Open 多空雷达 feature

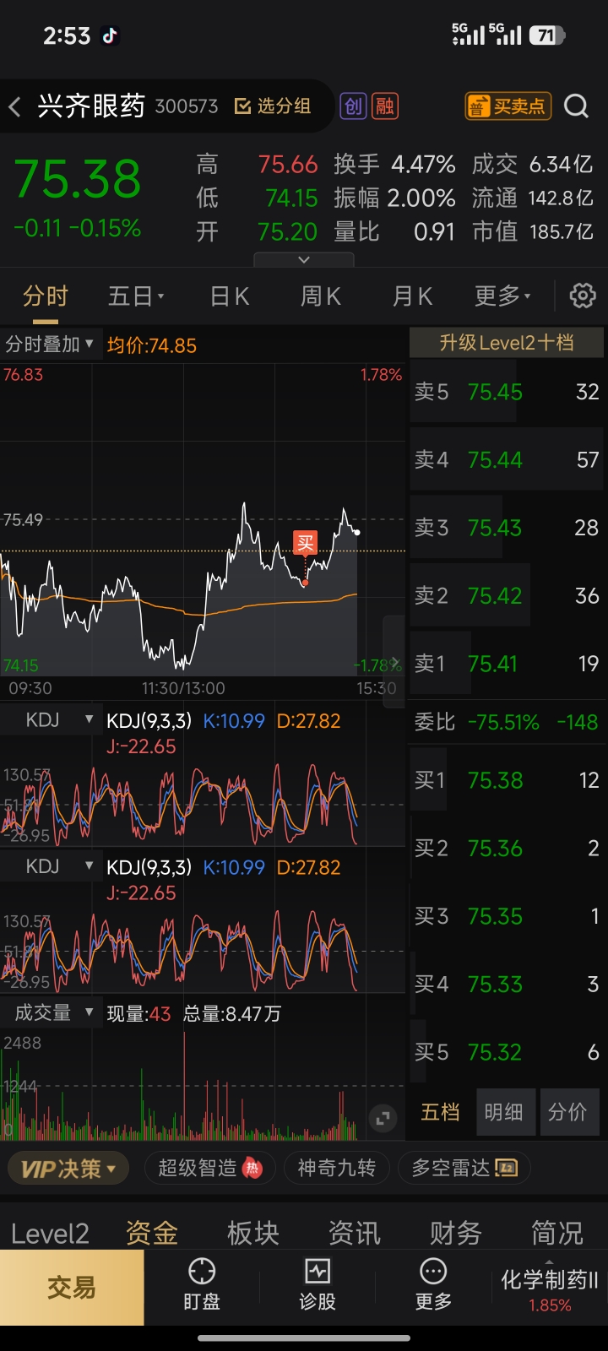464,1169
